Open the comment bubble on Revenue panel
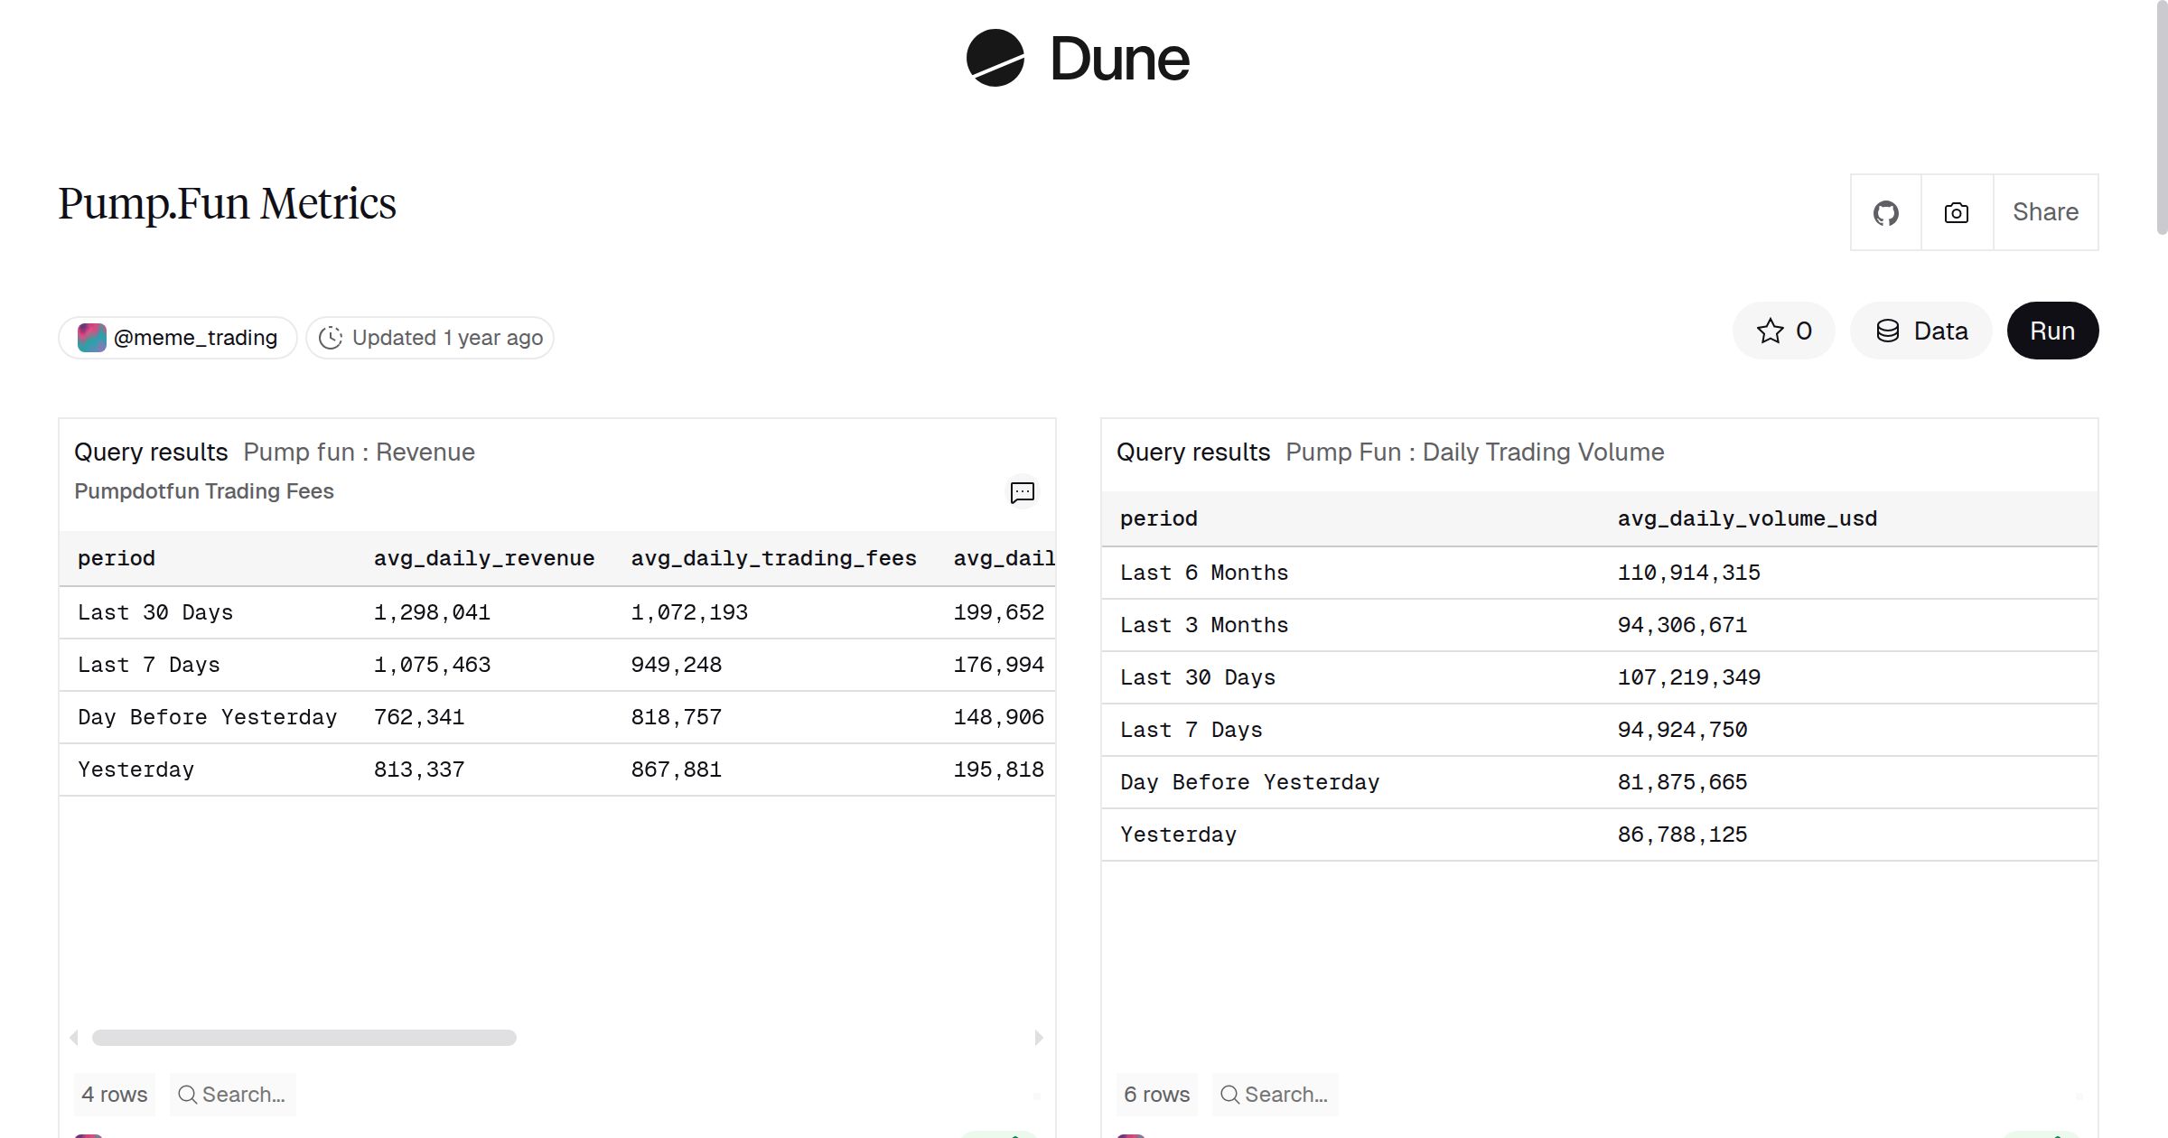The image size is (2168, 1138). [x=1022, y=493]
